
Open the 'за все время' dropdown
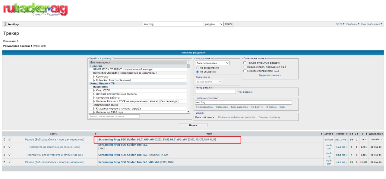[209, 82]
